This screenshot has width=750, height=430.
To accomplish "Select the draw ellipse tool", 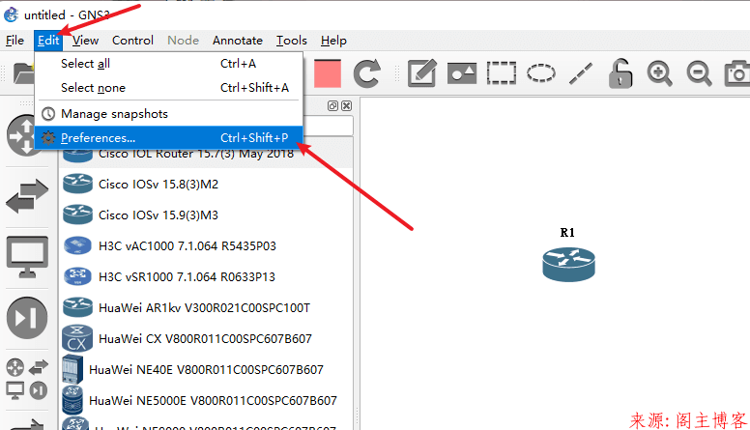I will pyautogui.click(x=541, y=73).
